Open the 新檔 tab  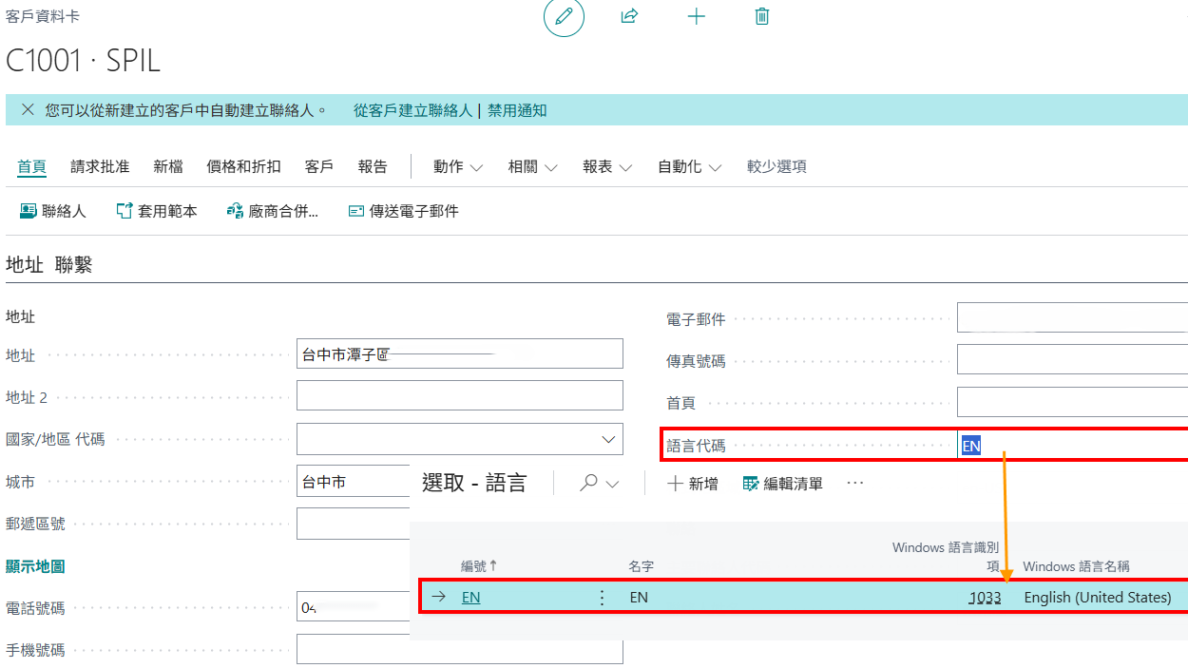click(168, 166)
